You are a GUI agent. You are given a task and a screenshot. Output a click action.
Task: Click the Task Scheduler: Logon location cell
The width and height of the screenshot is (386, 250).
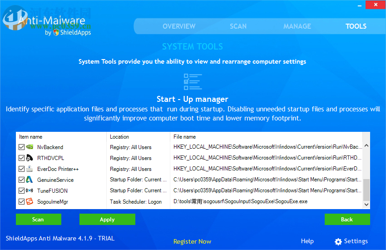click(x=136, y=202)
